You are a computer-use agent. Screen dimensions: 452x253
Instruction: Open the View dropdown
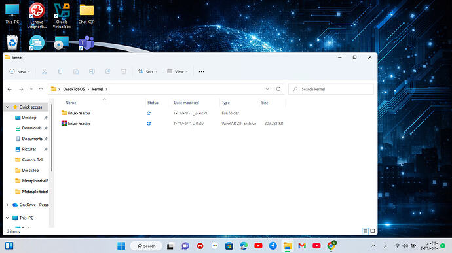click(178, 71)
